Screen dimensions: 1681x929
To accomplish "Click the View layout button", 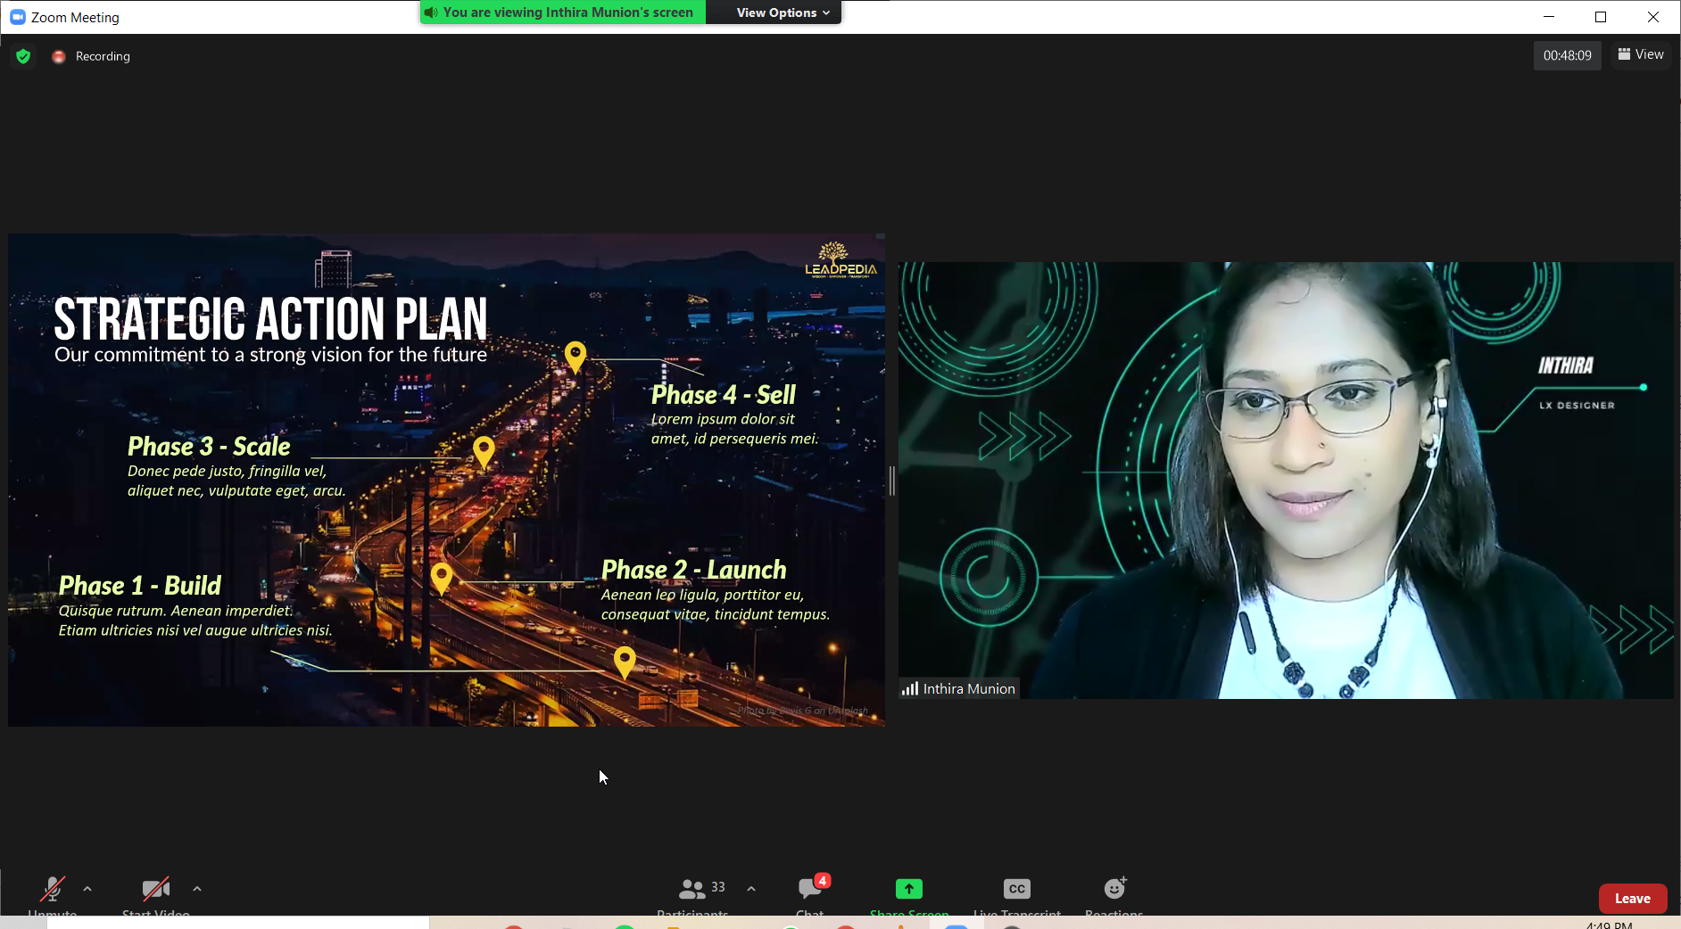I will pyautogui.click(x=1641, y=54).
